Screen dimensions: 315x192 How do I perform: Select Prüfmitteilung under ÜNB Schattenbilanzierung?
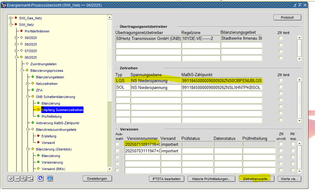[x=51, y=116]
